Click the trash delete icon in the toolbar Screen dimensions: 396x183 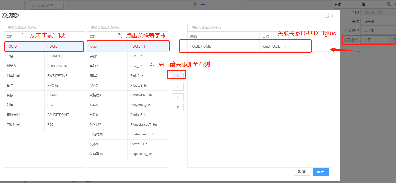point(195,5)
